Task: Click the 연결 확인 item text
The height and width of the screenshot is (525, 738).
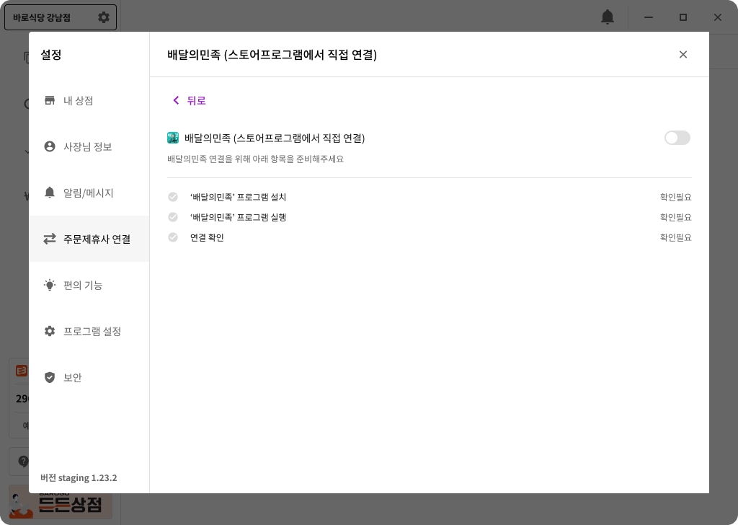Action: 207,237
